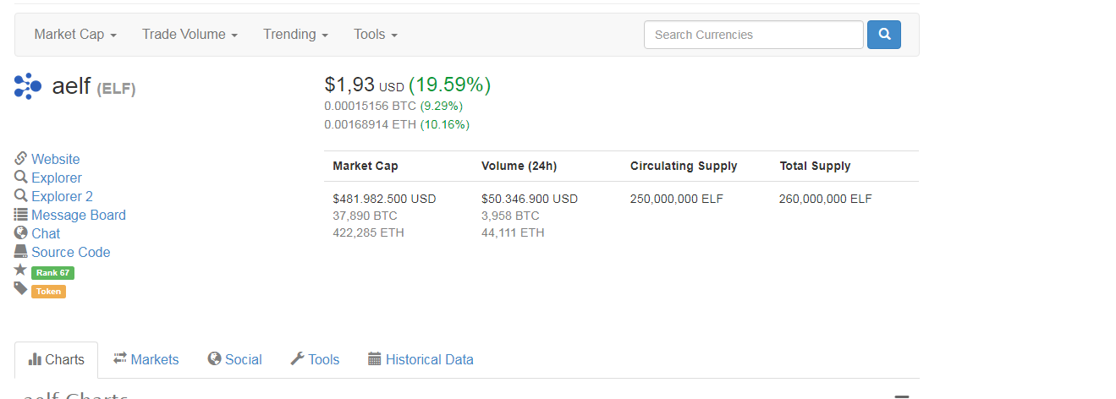Expand the Trending dropdown menu
Viewport: 1116px width, 399px height.
point(295,35)
